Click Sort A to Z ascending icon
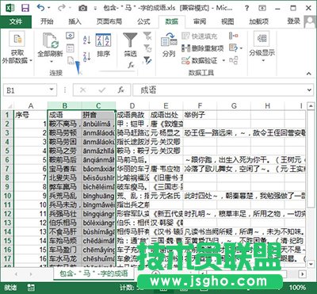 87,40
